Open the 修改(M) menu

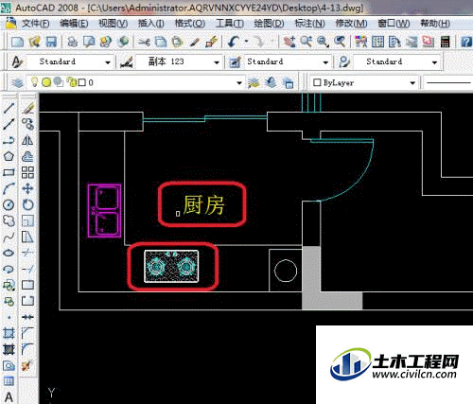coord(351,24)
